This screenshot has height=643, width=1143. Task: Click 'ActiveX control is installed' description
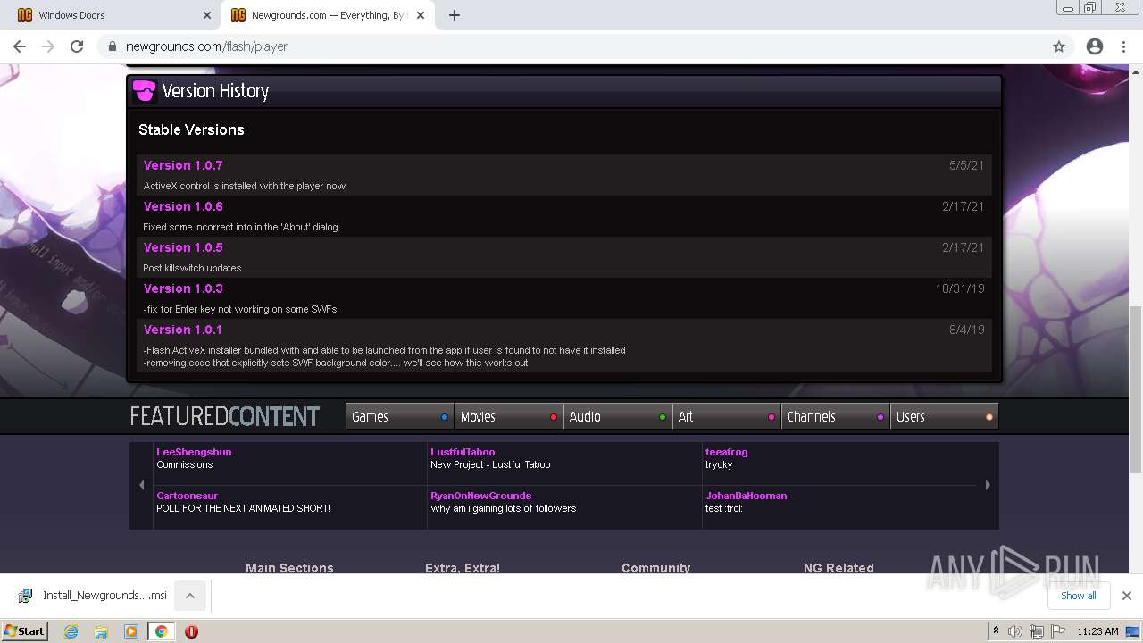point(244,186)
